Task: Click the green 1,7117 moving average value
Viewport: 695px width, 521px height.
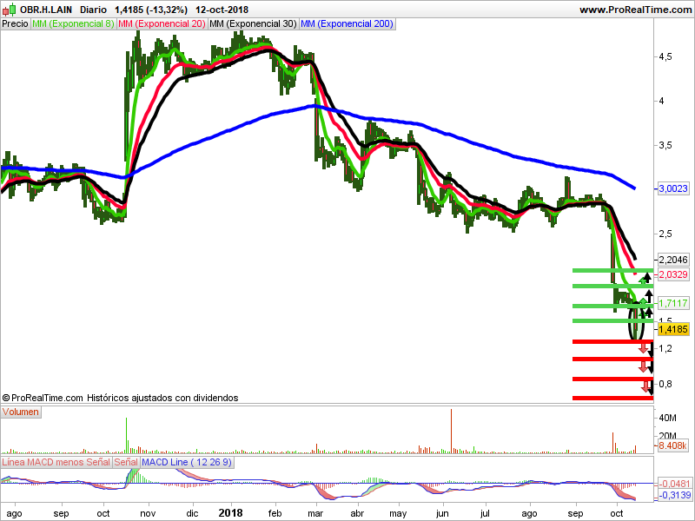Action: click(673, 303)
